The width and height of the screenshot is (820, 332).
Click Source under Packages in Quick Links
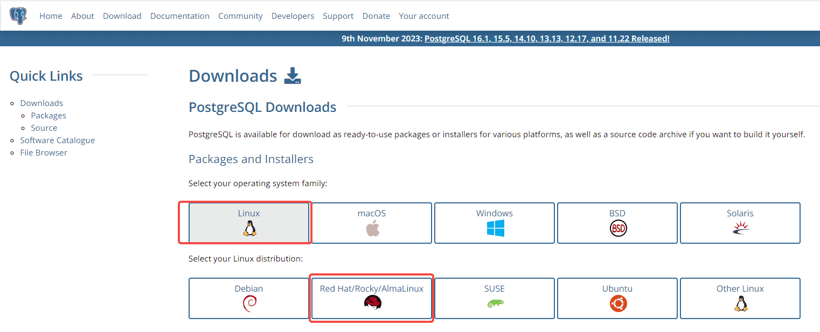(x=44, y=128)
